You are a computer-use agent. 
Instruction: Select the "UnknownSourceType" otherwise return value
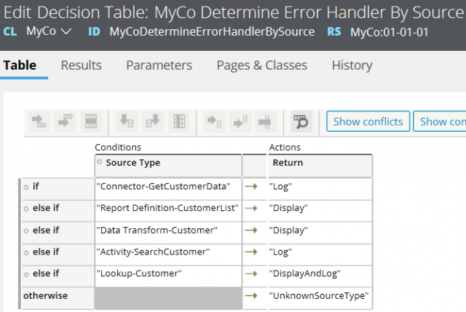click(x=320, y=295)
